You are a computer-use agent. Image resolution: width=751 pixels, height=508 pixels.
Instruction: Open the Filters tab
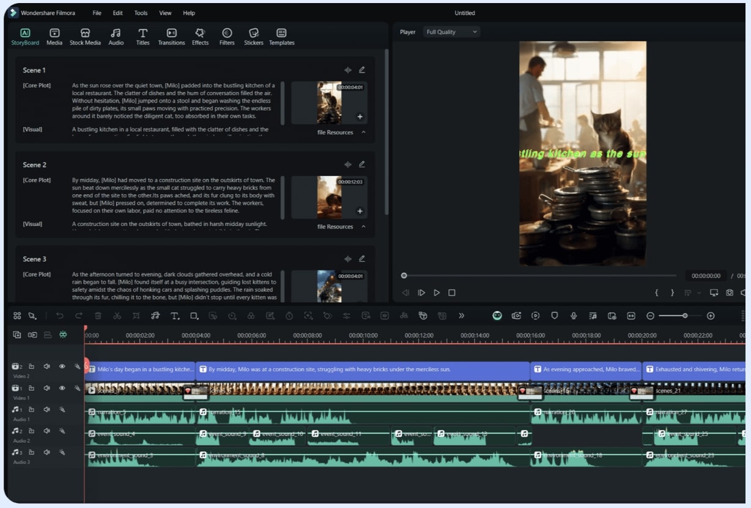(227, 37)
